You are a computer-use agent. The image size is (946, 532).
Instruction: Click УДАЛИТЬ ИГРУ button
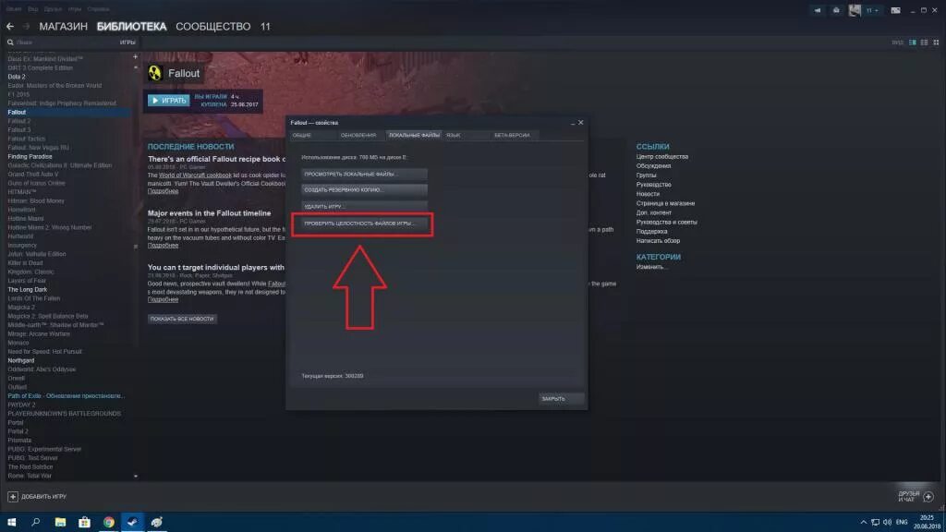click(364, 206)
